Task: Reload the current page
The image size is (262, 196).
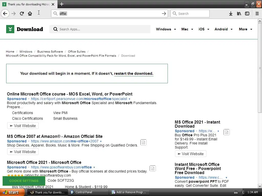Action: point(22,14)
